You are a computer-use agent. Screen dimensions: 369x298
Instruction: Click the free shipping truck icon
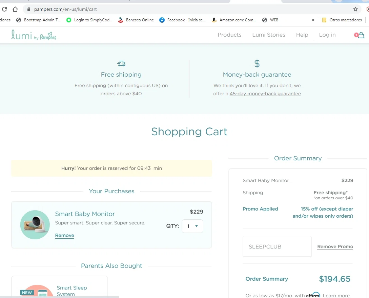click(x=121, y=63)
